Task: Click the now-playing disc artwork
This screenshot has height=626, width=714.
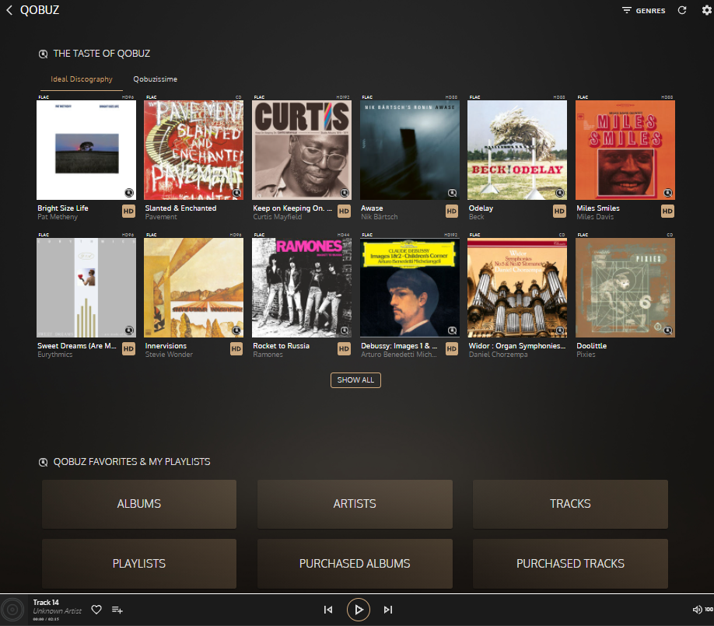Action: click(12, 610)
